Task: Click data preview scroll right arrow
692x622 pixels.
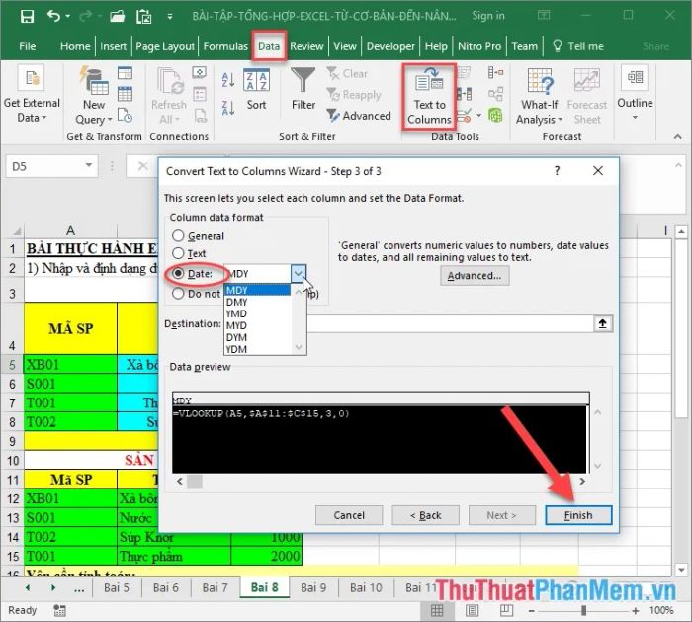Action: (582, 481)
